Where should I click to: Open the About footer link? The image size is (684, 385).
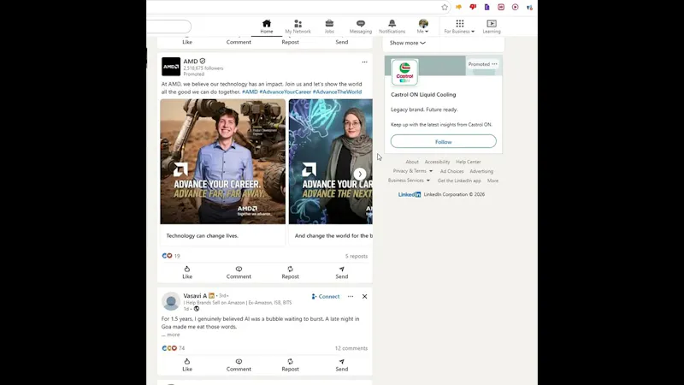tap(412, 162)
